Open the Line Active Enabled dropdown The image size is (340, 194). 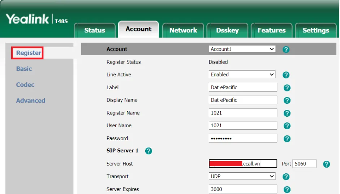coord(242,74)
